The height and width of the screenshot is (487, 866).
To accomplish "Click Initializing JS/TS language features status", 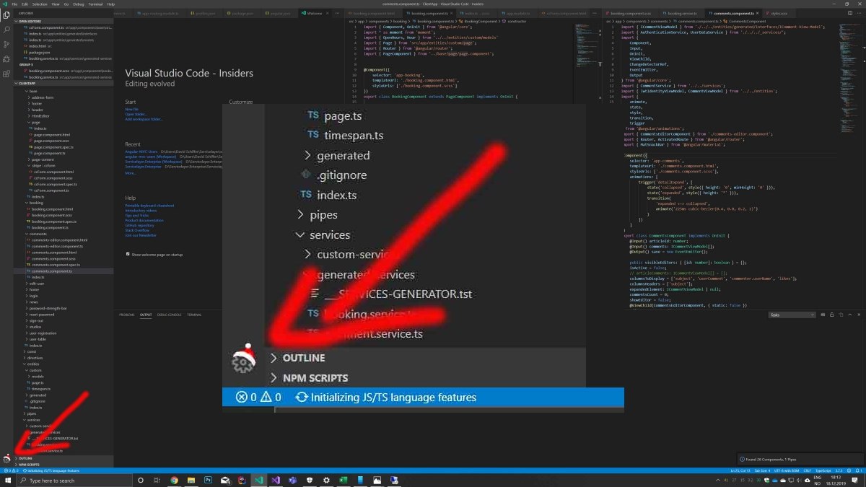I will (x=51, y=470).
